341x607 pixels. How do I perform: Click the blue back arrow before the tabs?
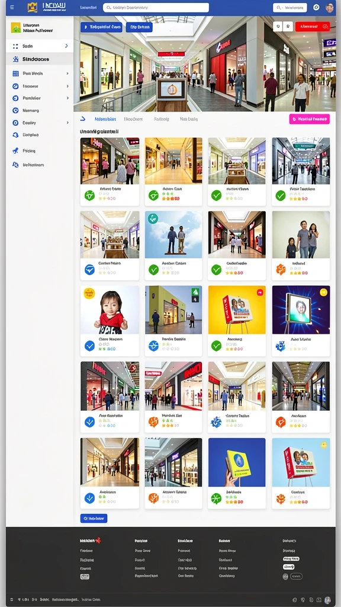click(x=83, y=119)
